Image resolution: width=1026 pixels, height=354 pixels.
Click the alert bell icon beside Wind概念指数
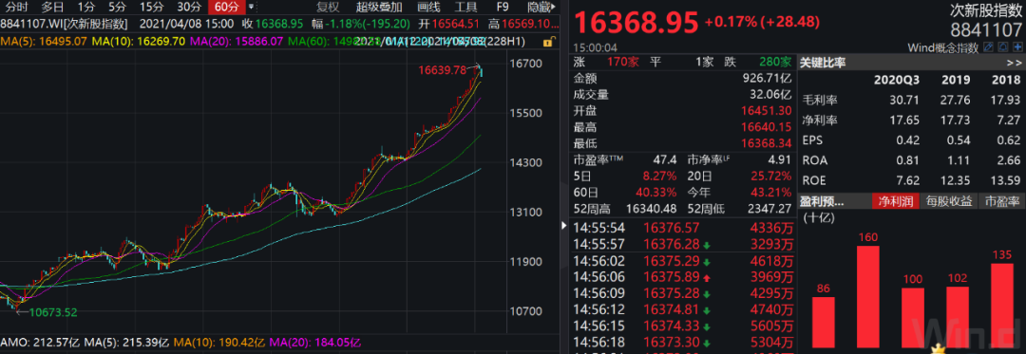pyautogui.click(x=1003, y=47)
